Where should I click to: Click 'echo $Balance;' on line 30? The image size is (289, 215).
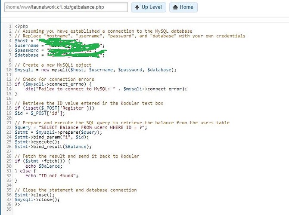point(44,166)
